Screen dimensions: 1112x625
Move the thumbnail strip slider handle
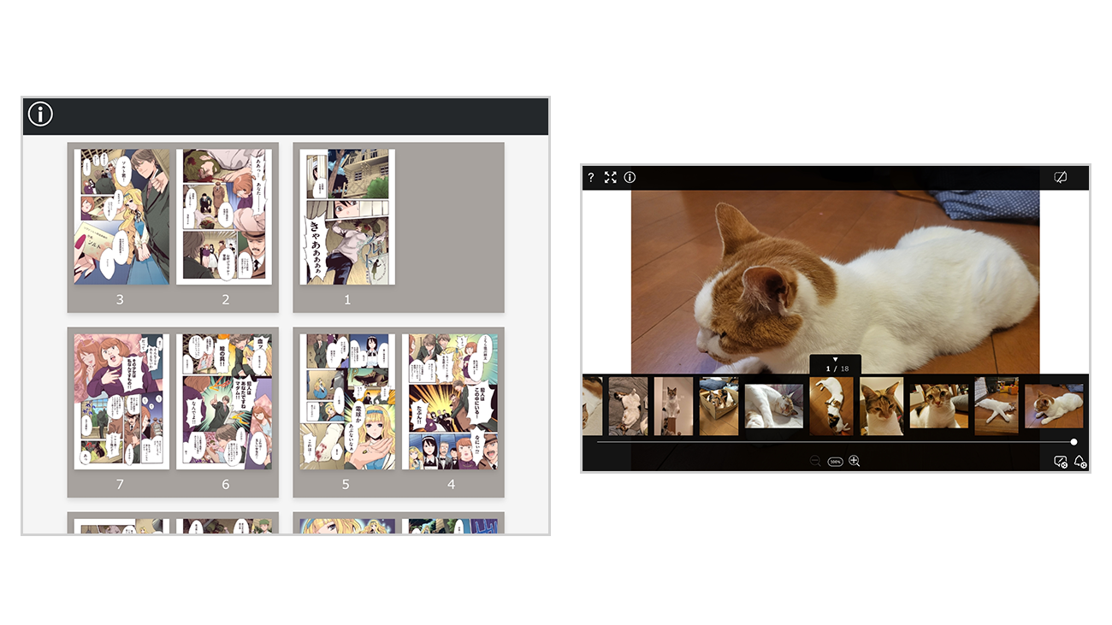[1074, 442]
